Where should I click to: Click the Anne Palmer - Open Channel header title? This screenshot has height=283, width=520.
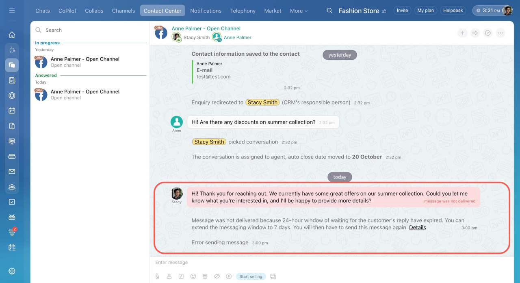point(206,28)
